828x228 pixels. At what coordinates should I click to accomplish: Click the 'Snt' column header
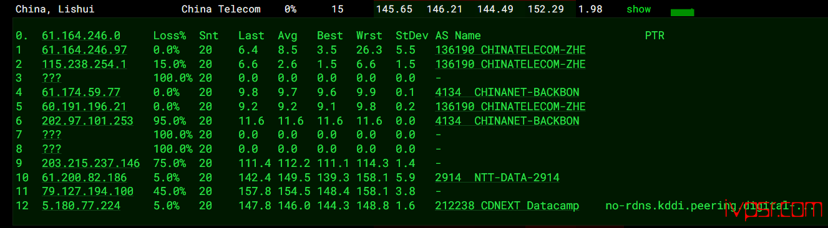point(208,36)
